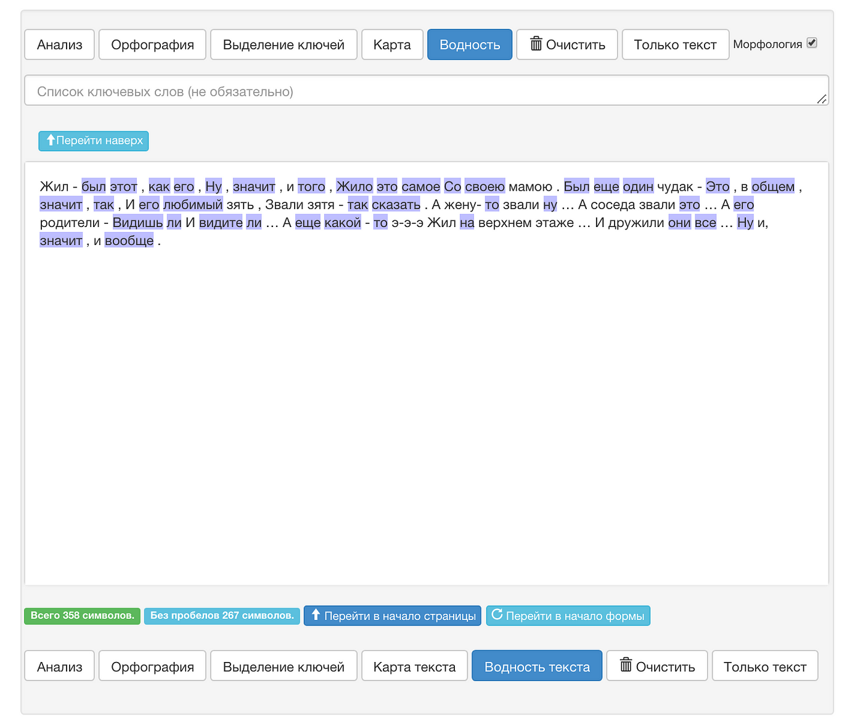The width and height of the screenshot is (863, 728).
Task: Click the bottom Анализ button
Action: click(x=59, y=666)
